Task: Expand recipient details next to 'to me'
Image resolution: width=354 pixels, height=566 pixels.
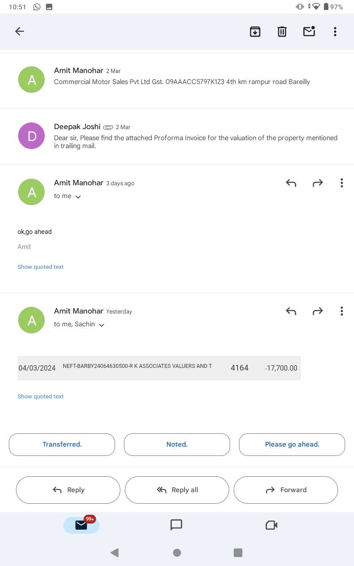Action: tap(78, 197)
